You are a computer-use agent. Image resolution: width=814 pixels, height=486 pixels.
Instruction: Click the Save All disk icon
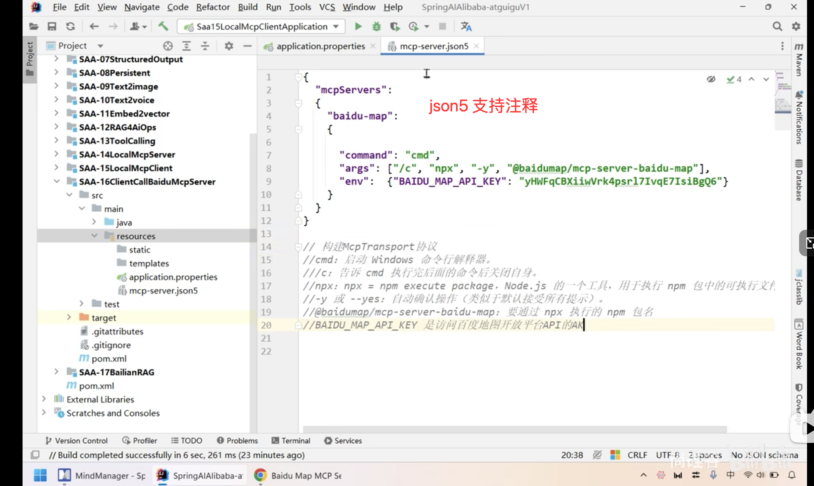tap(52, 27)
